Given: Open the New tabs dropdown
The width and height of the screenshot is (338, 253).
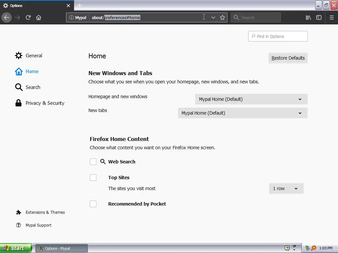Looking at the screenshot, I should pos(243,113).
